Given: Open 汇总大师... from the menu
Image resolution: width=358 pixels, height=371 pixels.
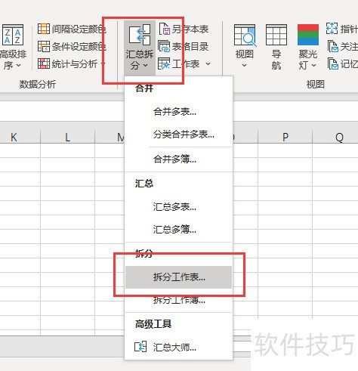Looking at the screenshot, I should coord(178,348).
